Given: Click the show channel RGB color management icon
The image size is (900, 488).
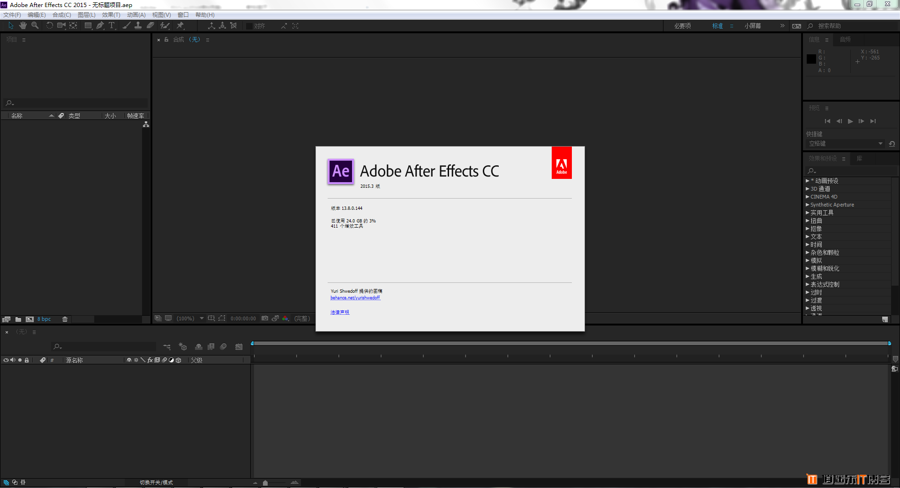Looking at the screenshot, I should tap(285, 318).
